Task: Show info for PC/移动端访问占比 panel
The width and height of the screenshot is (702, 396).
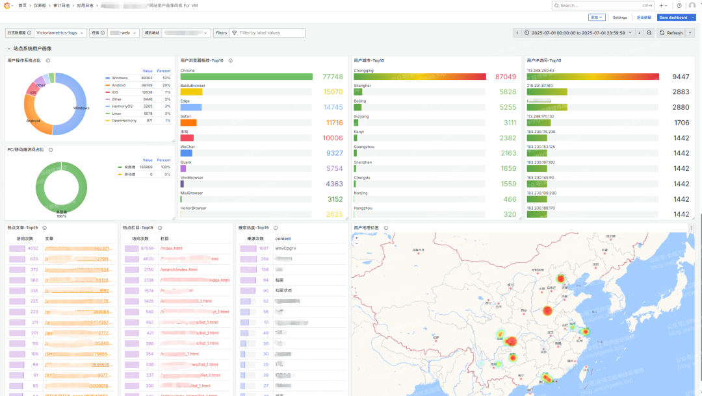Action: [51, 150]
